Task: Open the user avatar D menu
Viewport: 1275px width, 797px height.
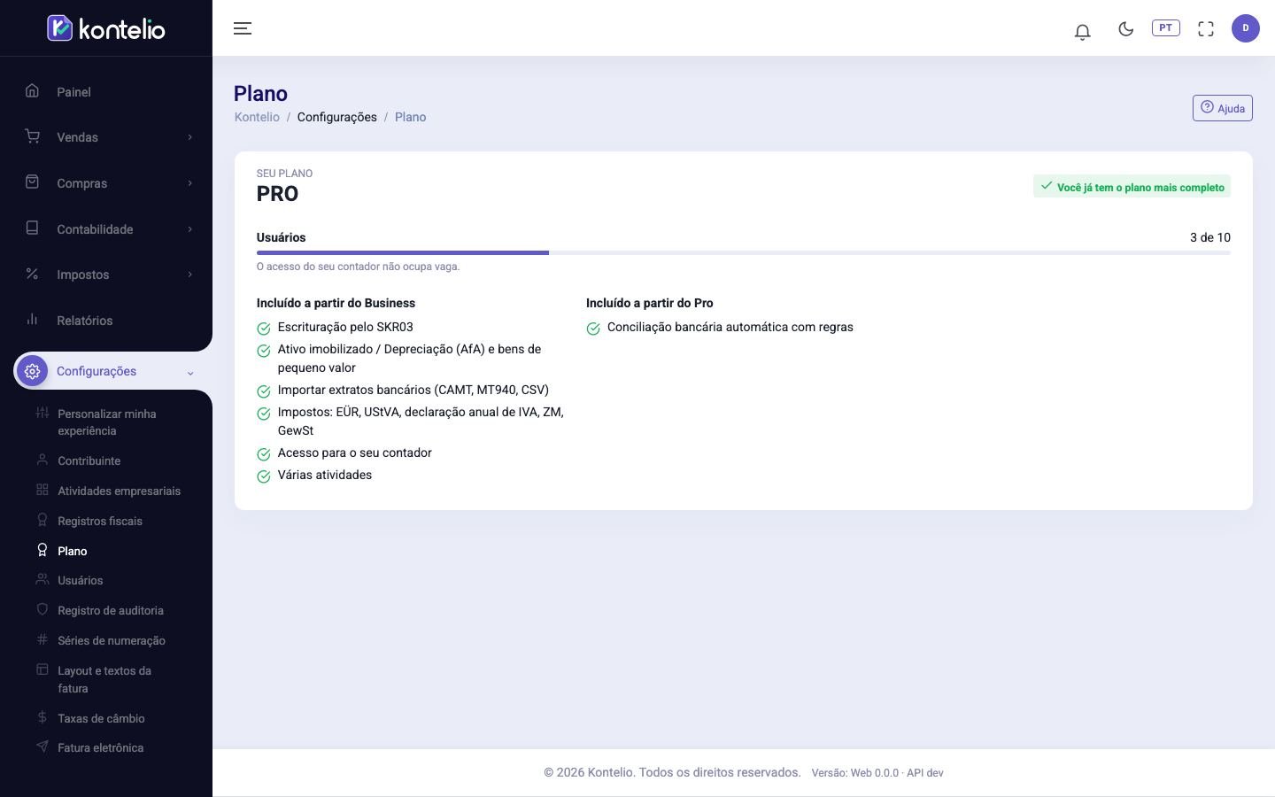Action: click(x=1245, y=28)
